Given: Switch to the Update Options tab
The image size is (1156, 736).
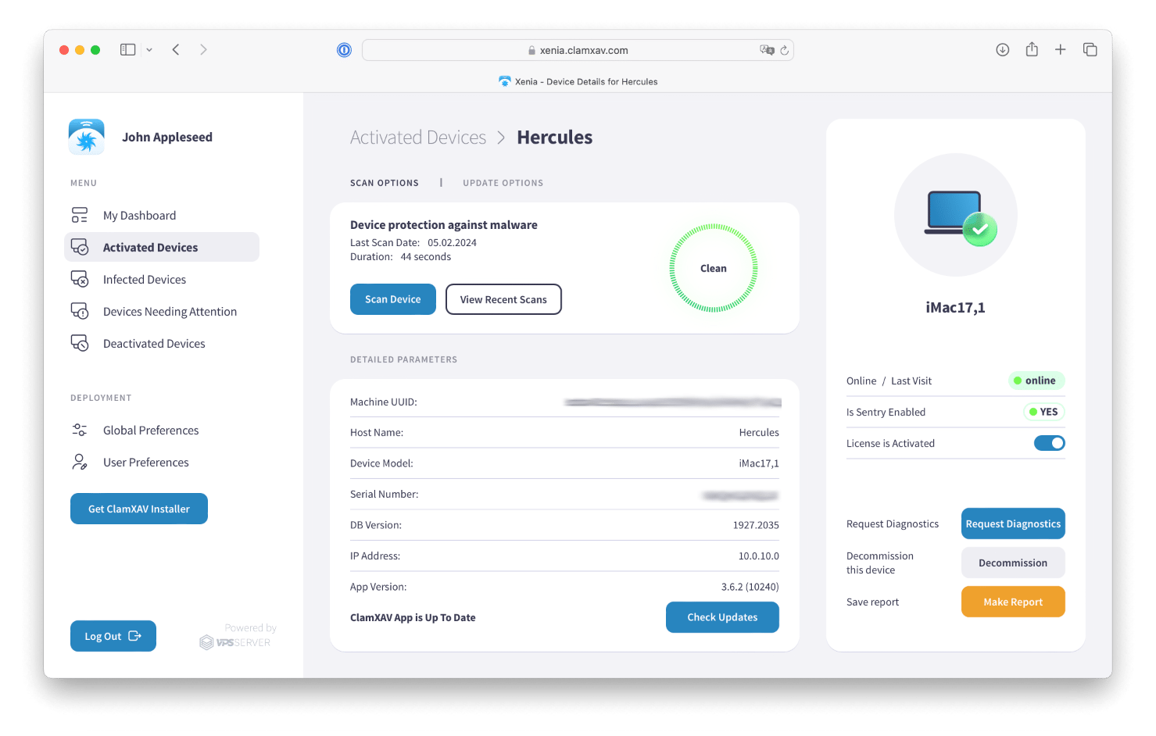Looking at the screenshot, I should (x=503, y=183).
